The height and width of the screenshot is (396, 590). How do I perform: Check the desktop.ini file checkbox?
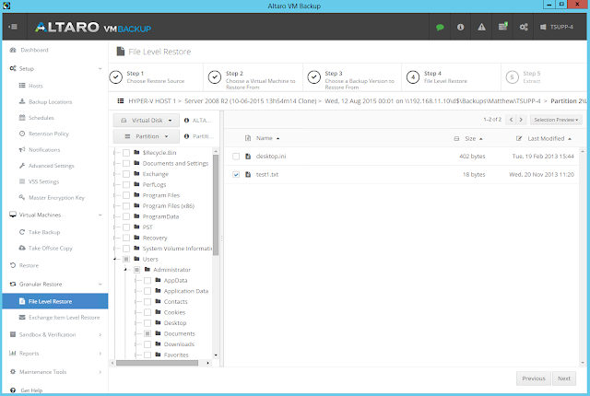(x=236, y=157)
